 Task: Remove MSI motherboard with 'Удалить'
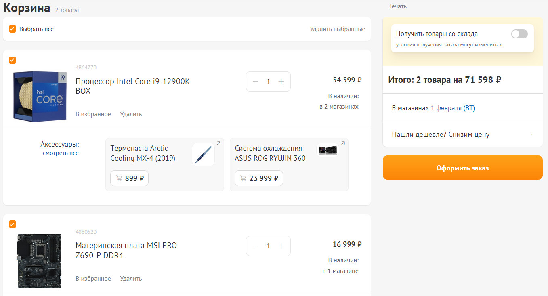[x=131, y=279]
